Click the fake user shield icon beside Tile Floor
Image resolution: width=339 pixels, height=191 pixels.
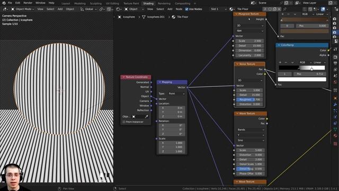270,9
